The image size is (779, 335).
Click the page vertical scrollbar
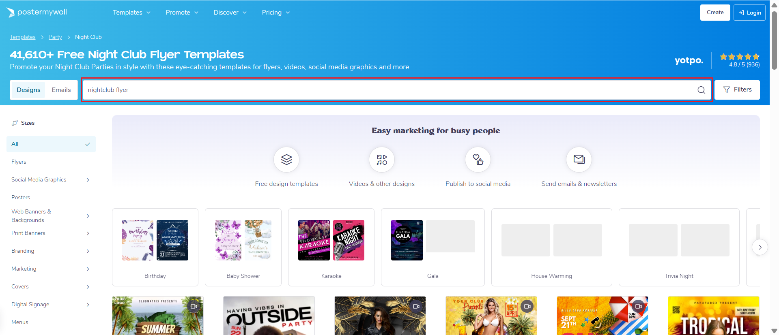pyautogui.click(x=774, y=41)
